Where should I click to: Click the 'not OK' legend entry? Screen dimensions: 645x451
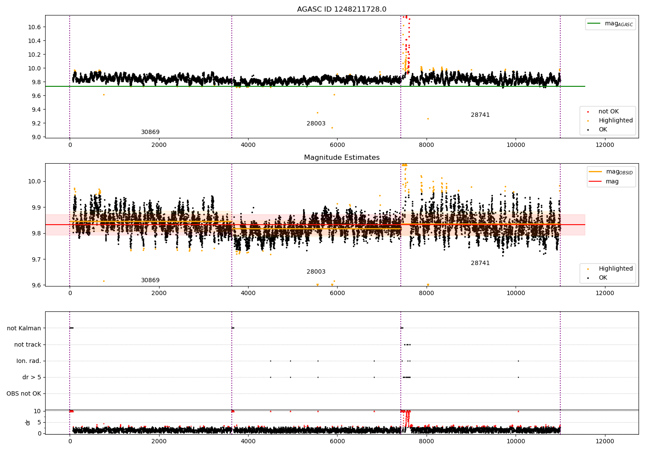coord(608,112)
